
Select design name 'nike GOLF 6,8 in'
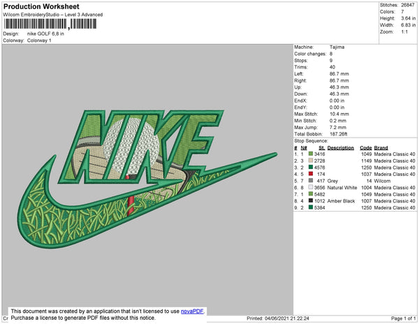(45, 34)
